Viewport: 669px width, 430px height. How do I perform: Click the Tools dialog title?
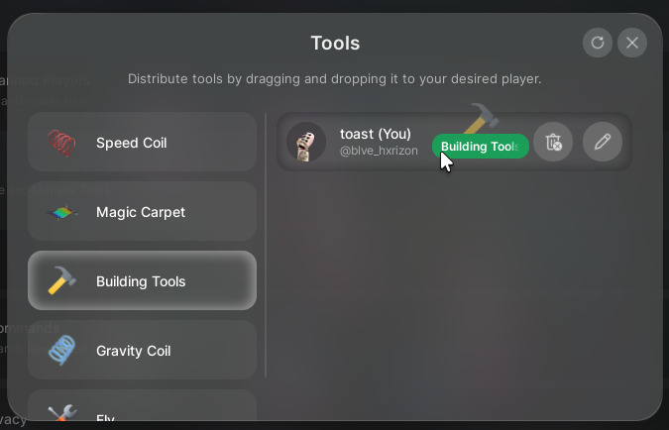pos(335,43)
